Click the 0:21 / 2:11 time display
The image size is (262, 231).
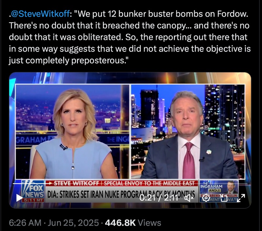pos(159,198)
